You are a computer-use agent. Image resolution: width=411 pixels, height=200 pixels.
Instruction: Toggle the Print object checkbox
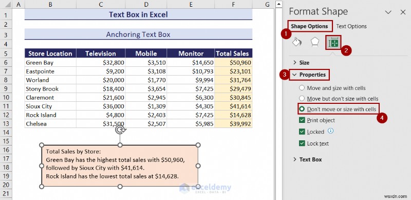[302, 120]
